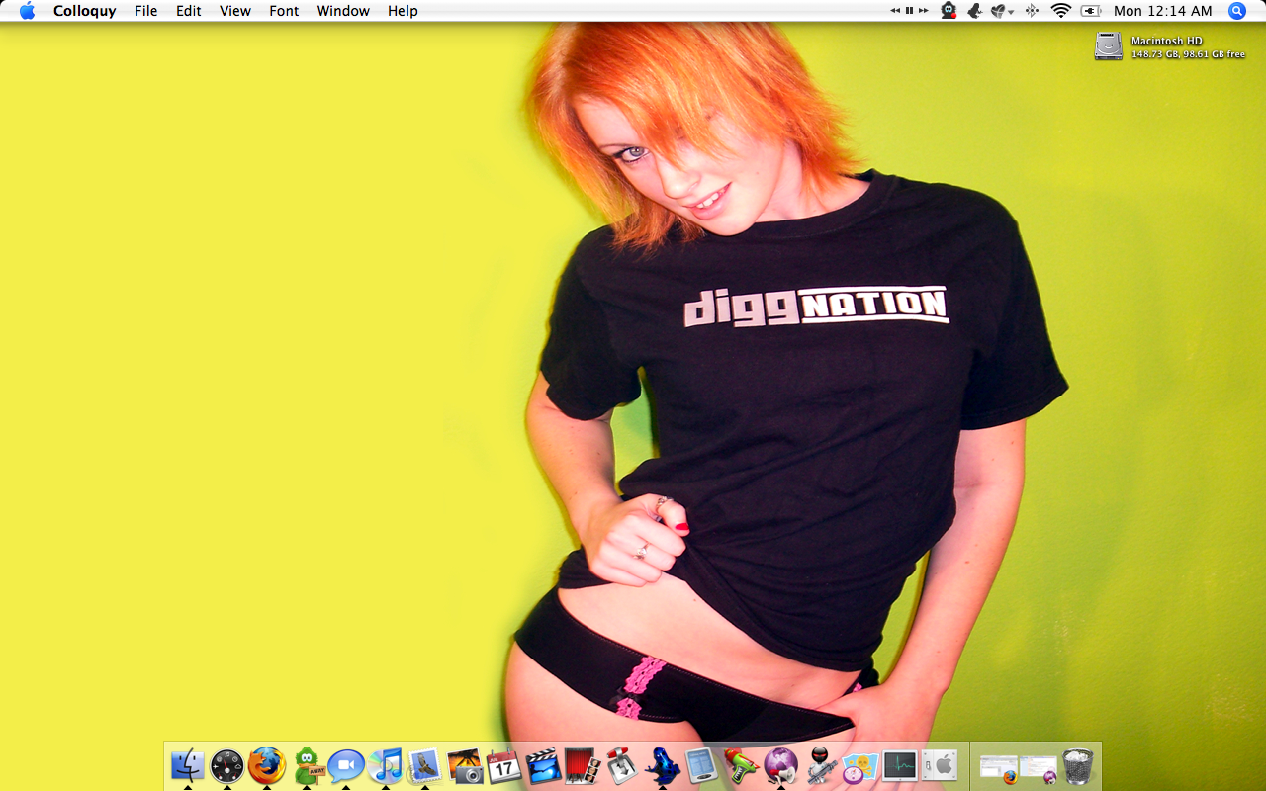Launch the blue frog dock application
The height and width of the screenshot is (791, 1266).
click(x=662, y=766)
